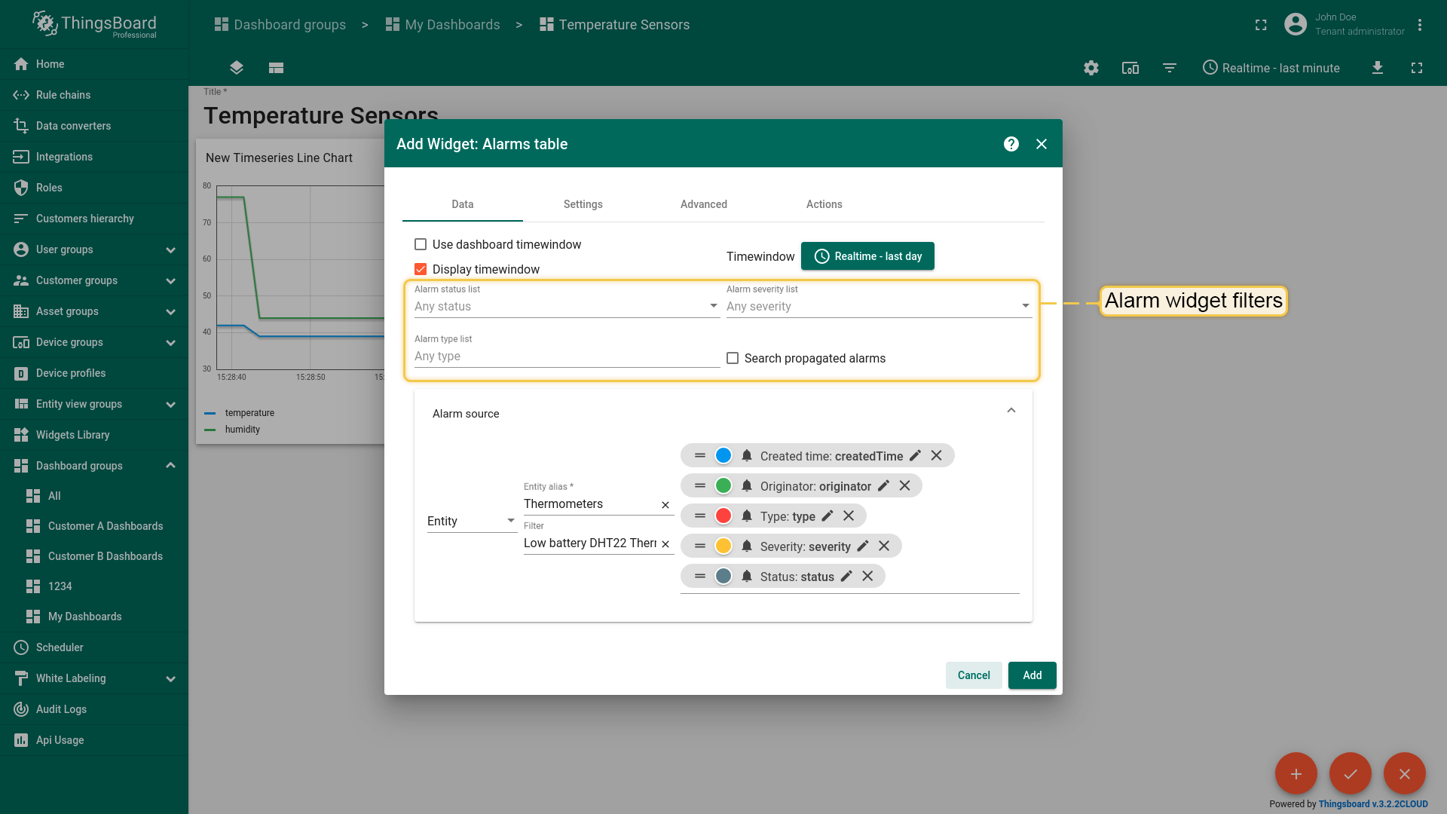
Task: Open Audit Logs in sidebar
Action: (x=94, y=709)
